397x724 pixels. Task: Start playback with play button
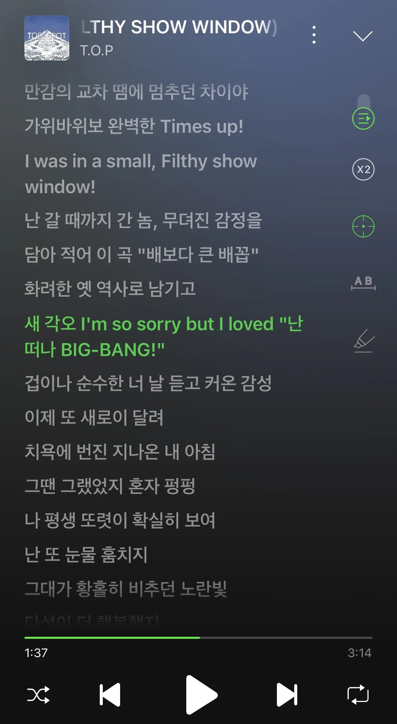pos(201,695)
